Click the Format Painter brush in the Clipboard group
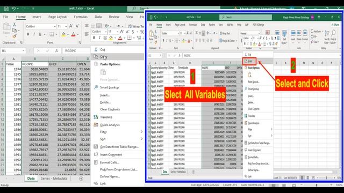Image resolution: width=344 pixels, height=193 pixels. (x=15, y=36)
